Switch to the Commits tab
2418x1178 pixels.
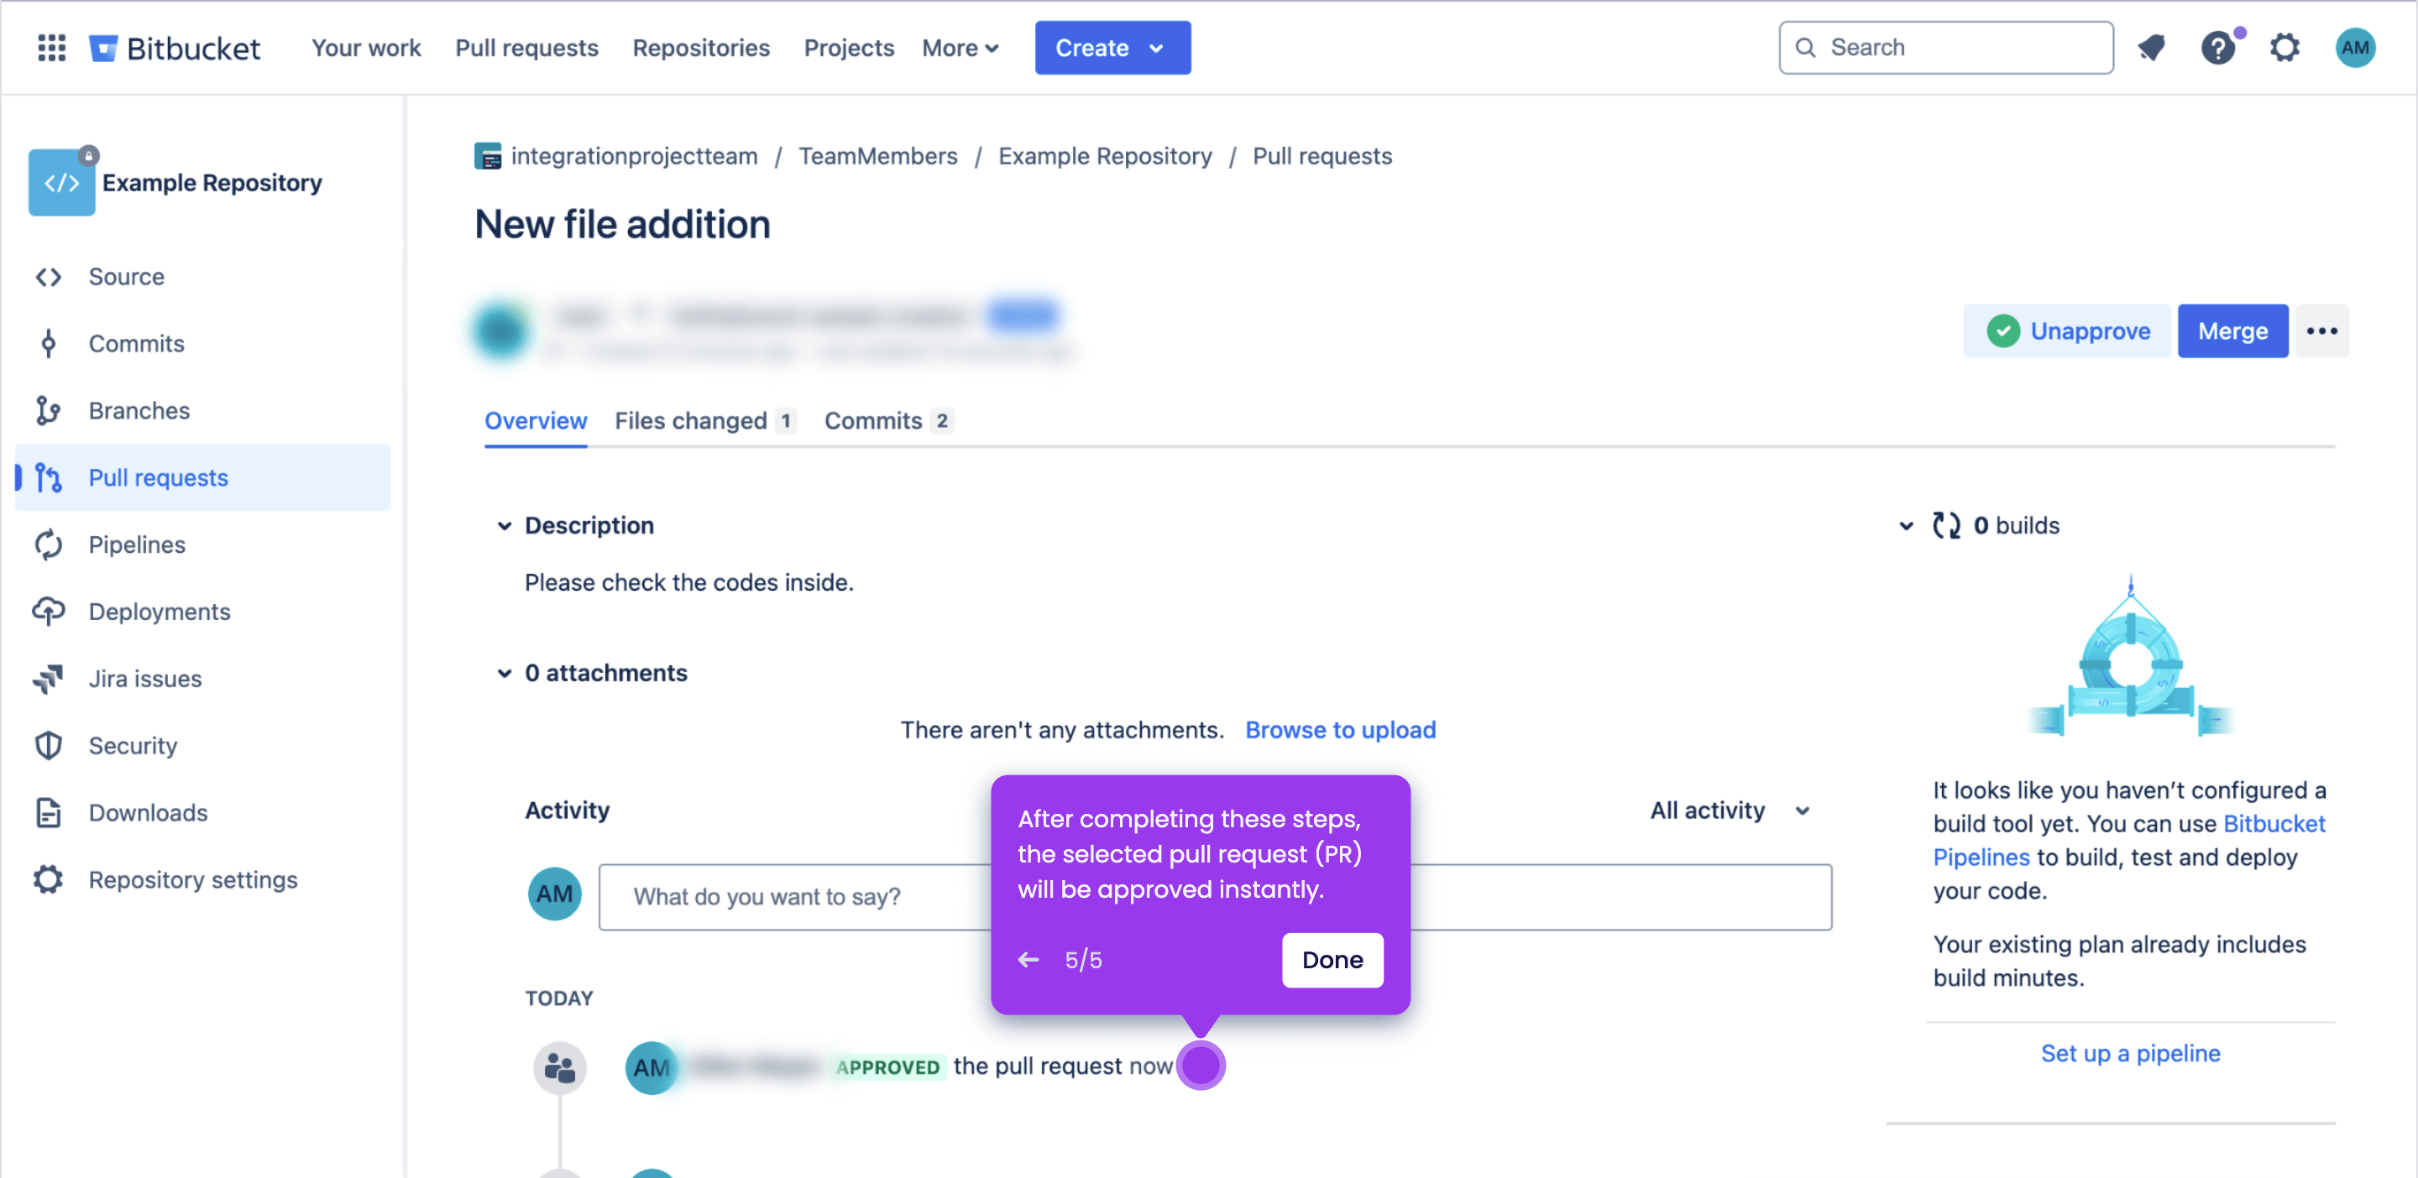888,421
